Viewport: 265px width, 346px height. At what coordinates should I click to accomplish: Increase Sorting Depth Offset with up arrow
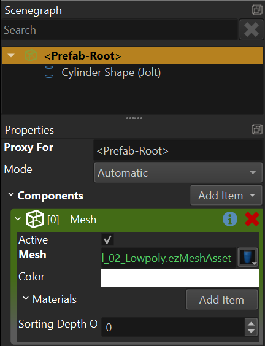coord(251,324)
